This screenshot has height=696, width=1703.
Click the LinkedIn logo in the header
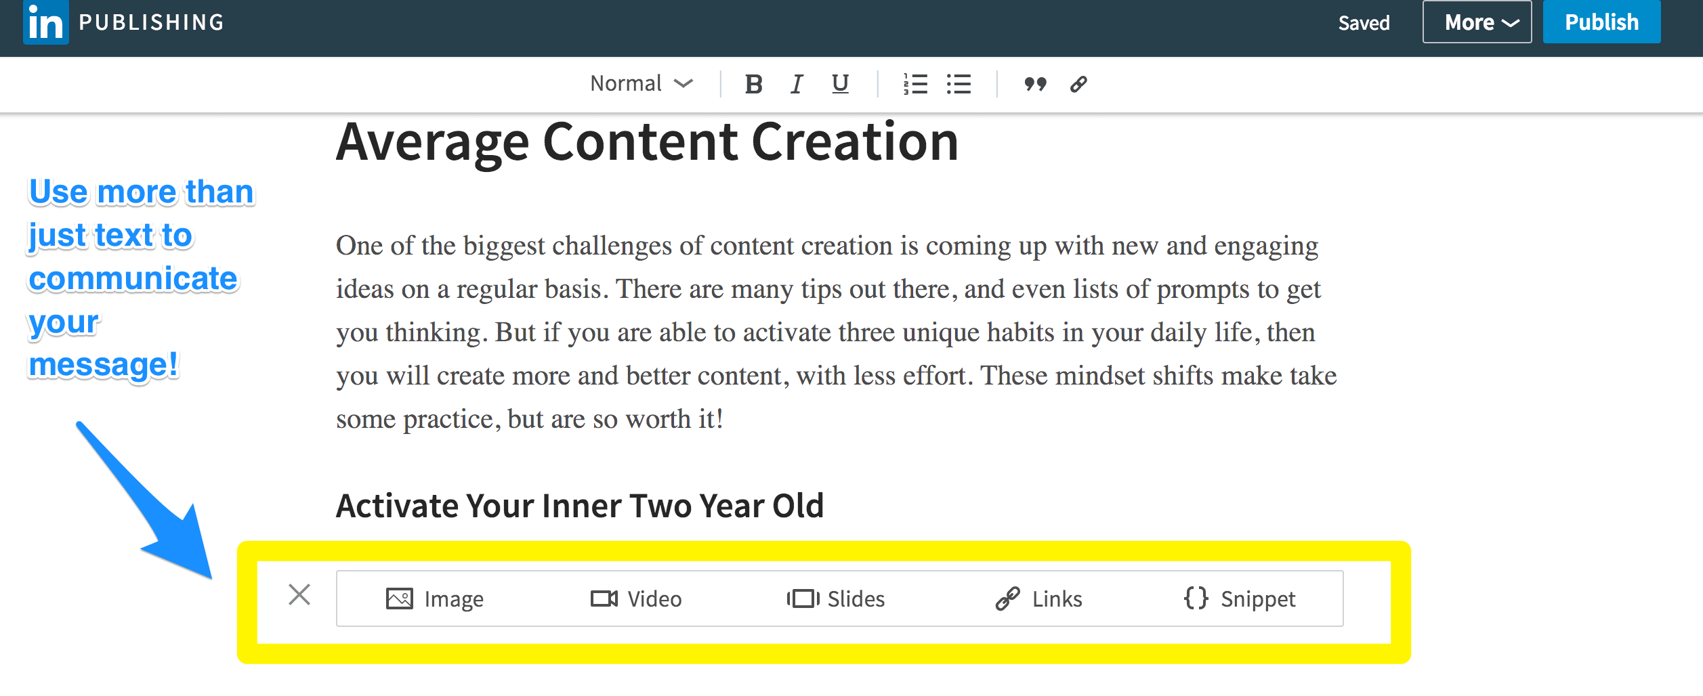tap(45, 22)
